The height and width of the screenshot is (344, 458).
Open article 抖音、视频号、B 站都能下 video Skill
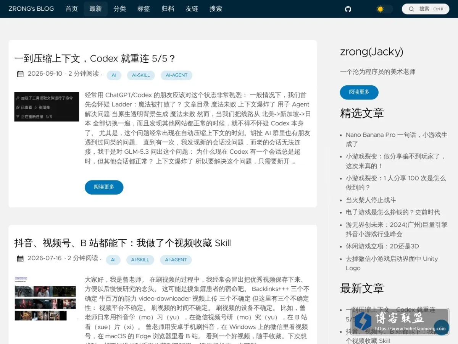(x=123, y=243)
